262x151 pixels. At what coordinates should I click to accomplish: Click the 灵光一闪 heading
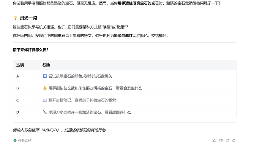pos(28,18)
